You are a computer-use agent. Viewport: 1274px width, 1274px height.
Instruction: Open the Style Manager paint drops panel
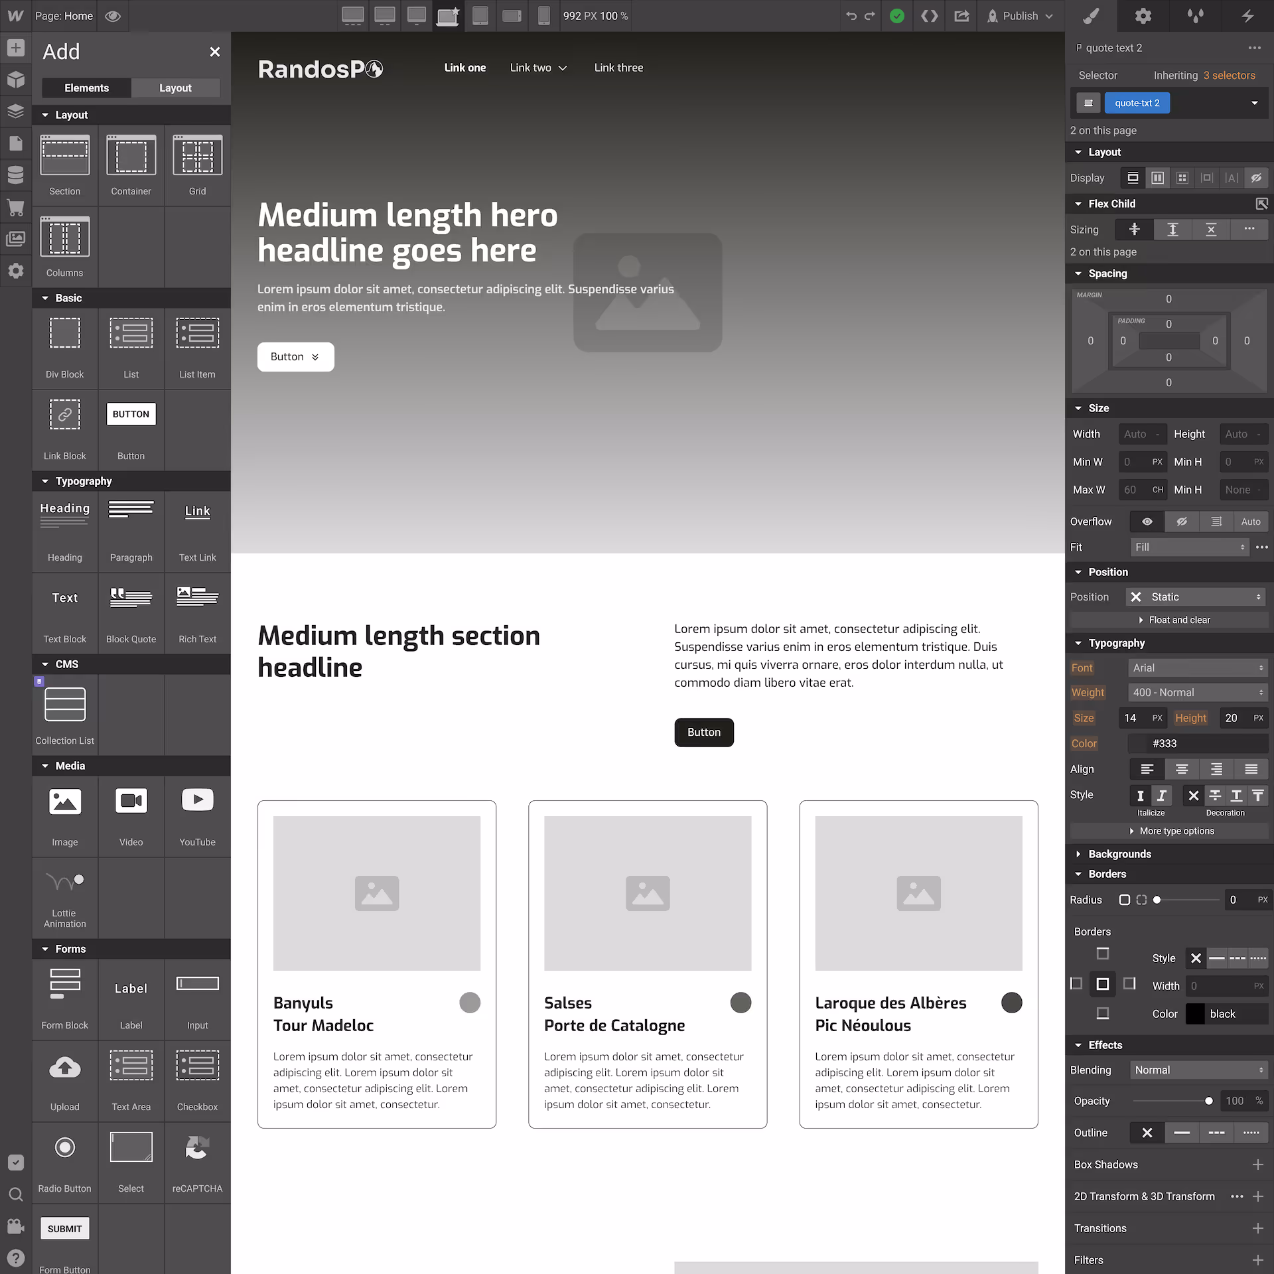[x=1196, y=15]
